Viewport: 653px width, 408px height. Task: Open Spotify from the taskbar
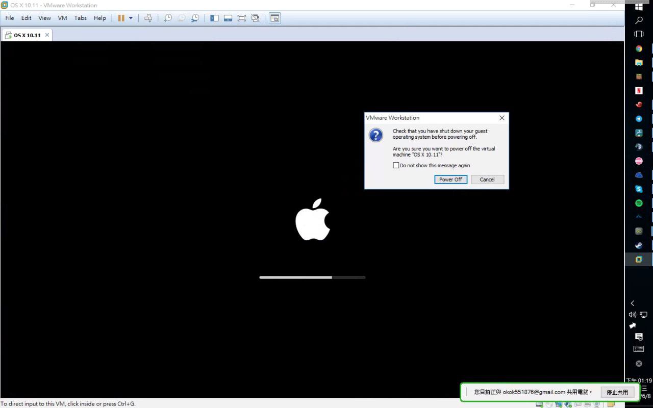(639, 203)
